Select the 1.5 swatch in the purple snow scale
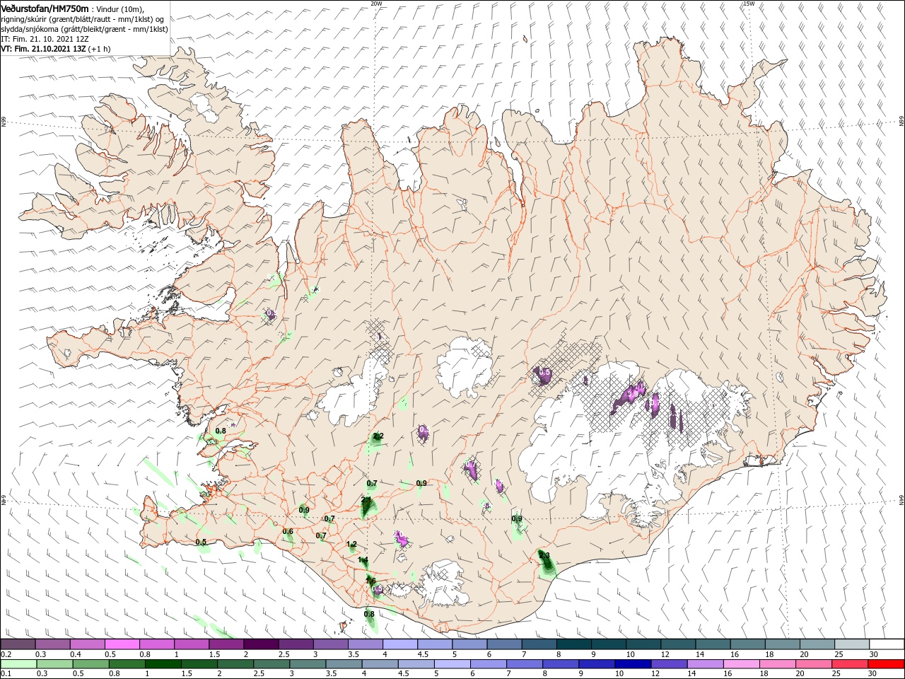Image resolution: width=905 pixels, height=679 pixels. [x=226, y=644]
